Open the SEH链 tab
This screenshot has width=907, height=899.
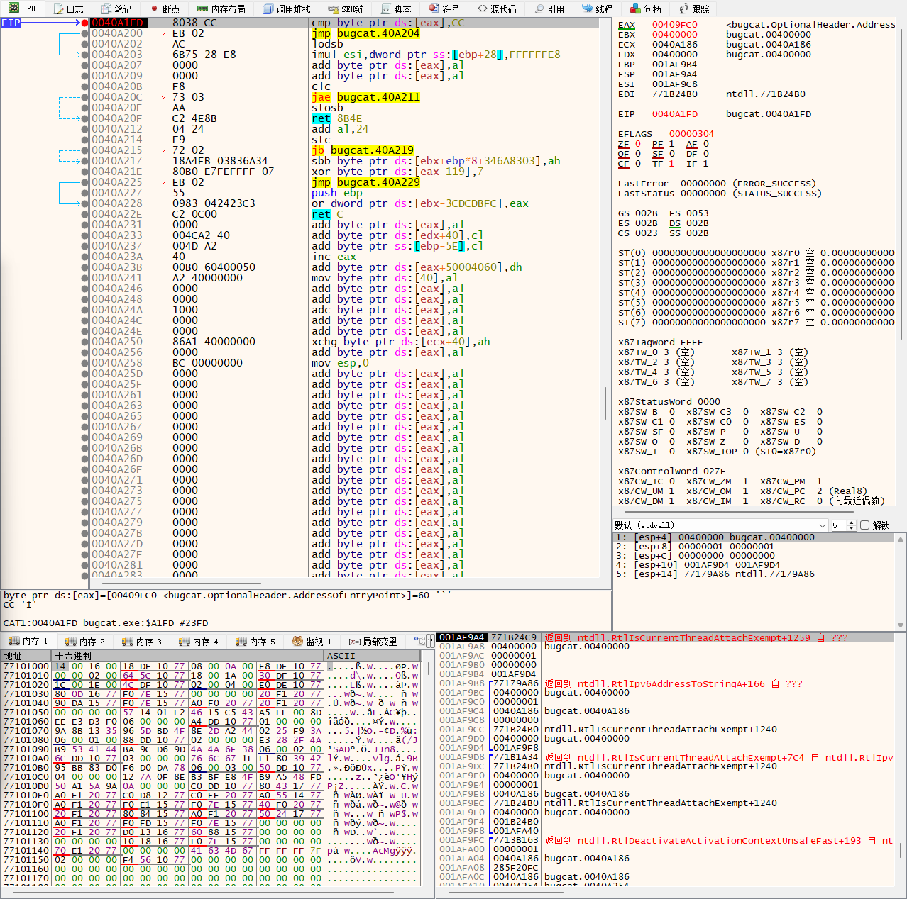click(346, 9)
